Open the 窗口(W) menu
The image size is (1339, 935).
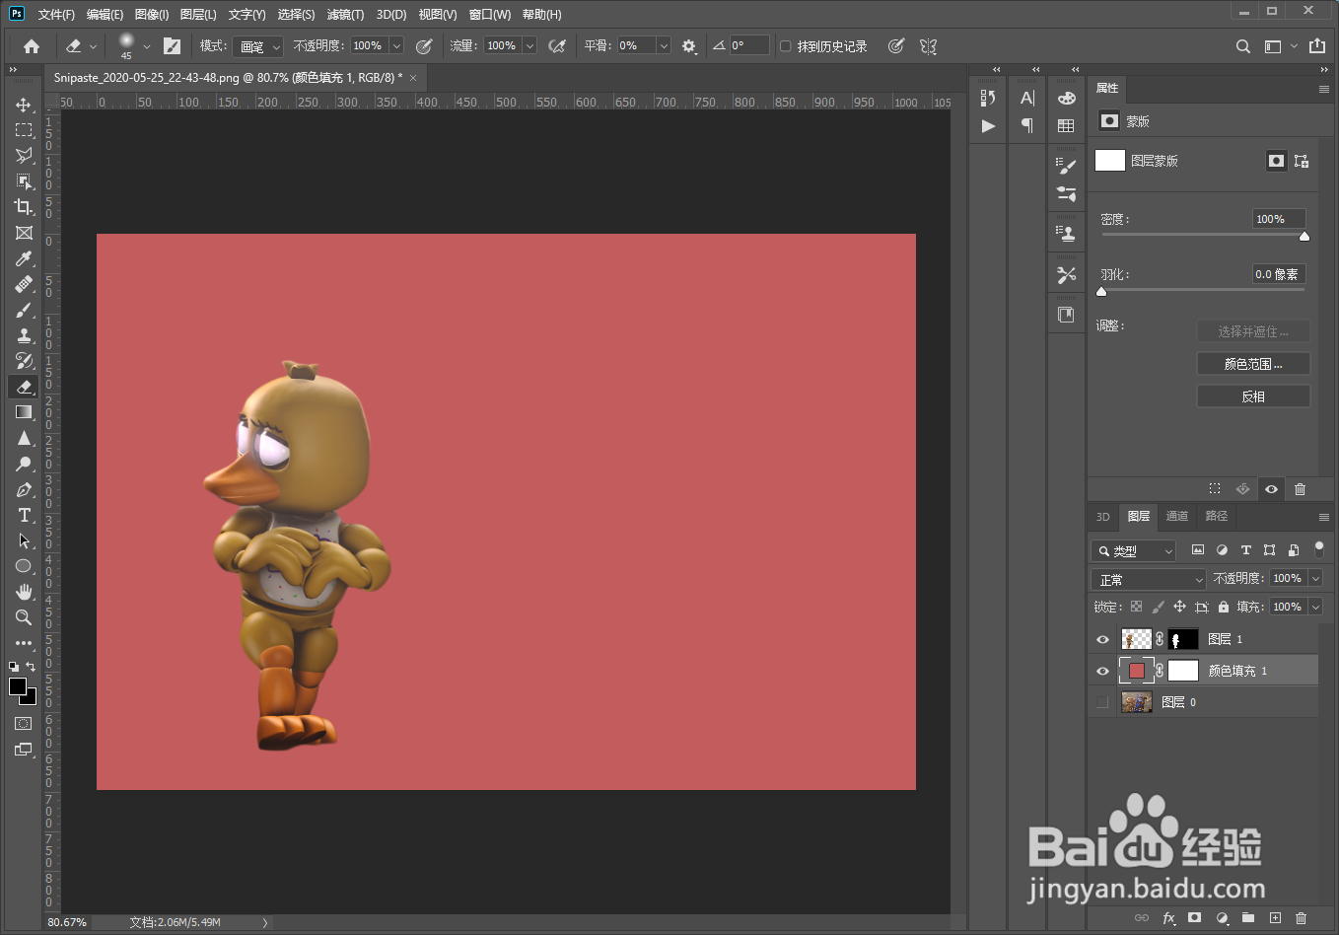click(x=490, y=14)
